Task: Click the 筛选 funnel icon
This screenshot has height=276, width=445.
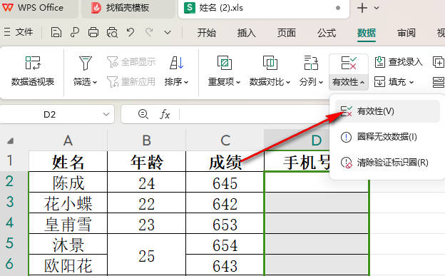Action: coord(85,63)
